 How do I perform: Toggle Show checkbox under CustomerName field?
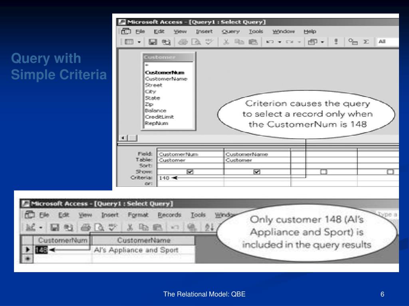257,172
